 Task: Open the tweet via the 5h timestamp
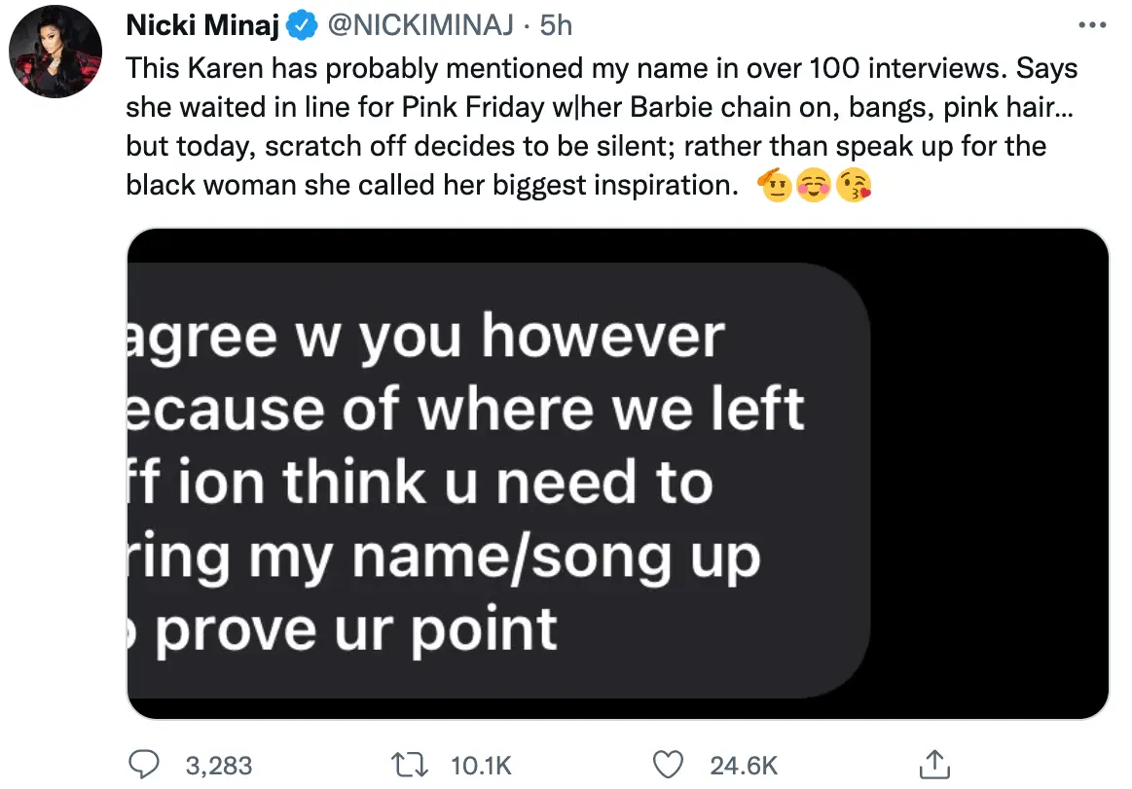(556, 25)
